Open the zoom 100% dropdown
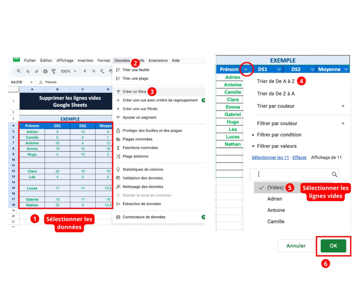Image resolution: width=357 pixels, height=285 pixels. pyautogui.click(x=68, y=71)
